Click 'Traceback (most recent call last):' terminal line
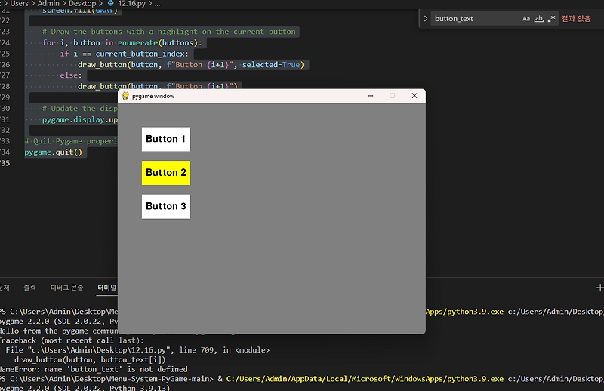The height and width of the screenshot is (391, 604). point(72,340)
